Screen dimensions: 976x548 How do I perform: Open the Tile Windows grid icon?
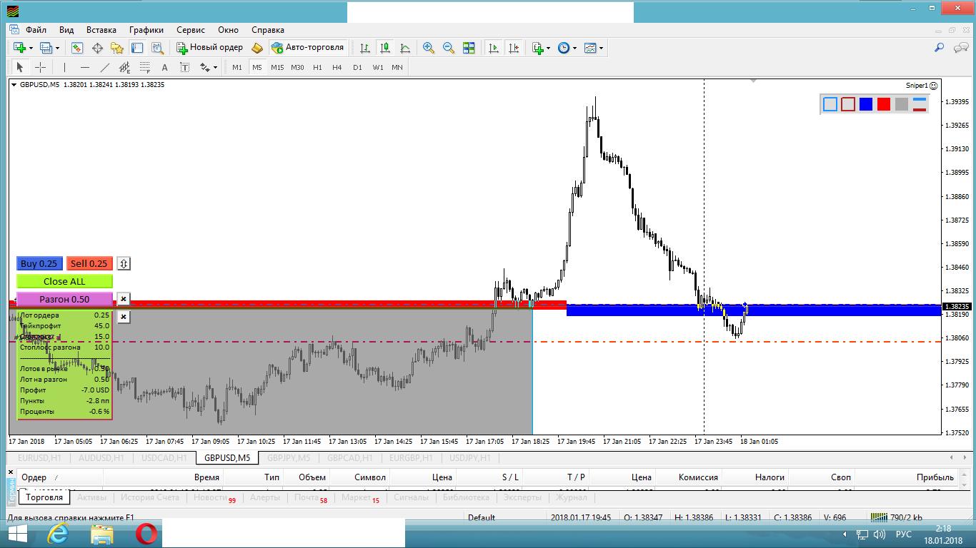pos(469,48)
